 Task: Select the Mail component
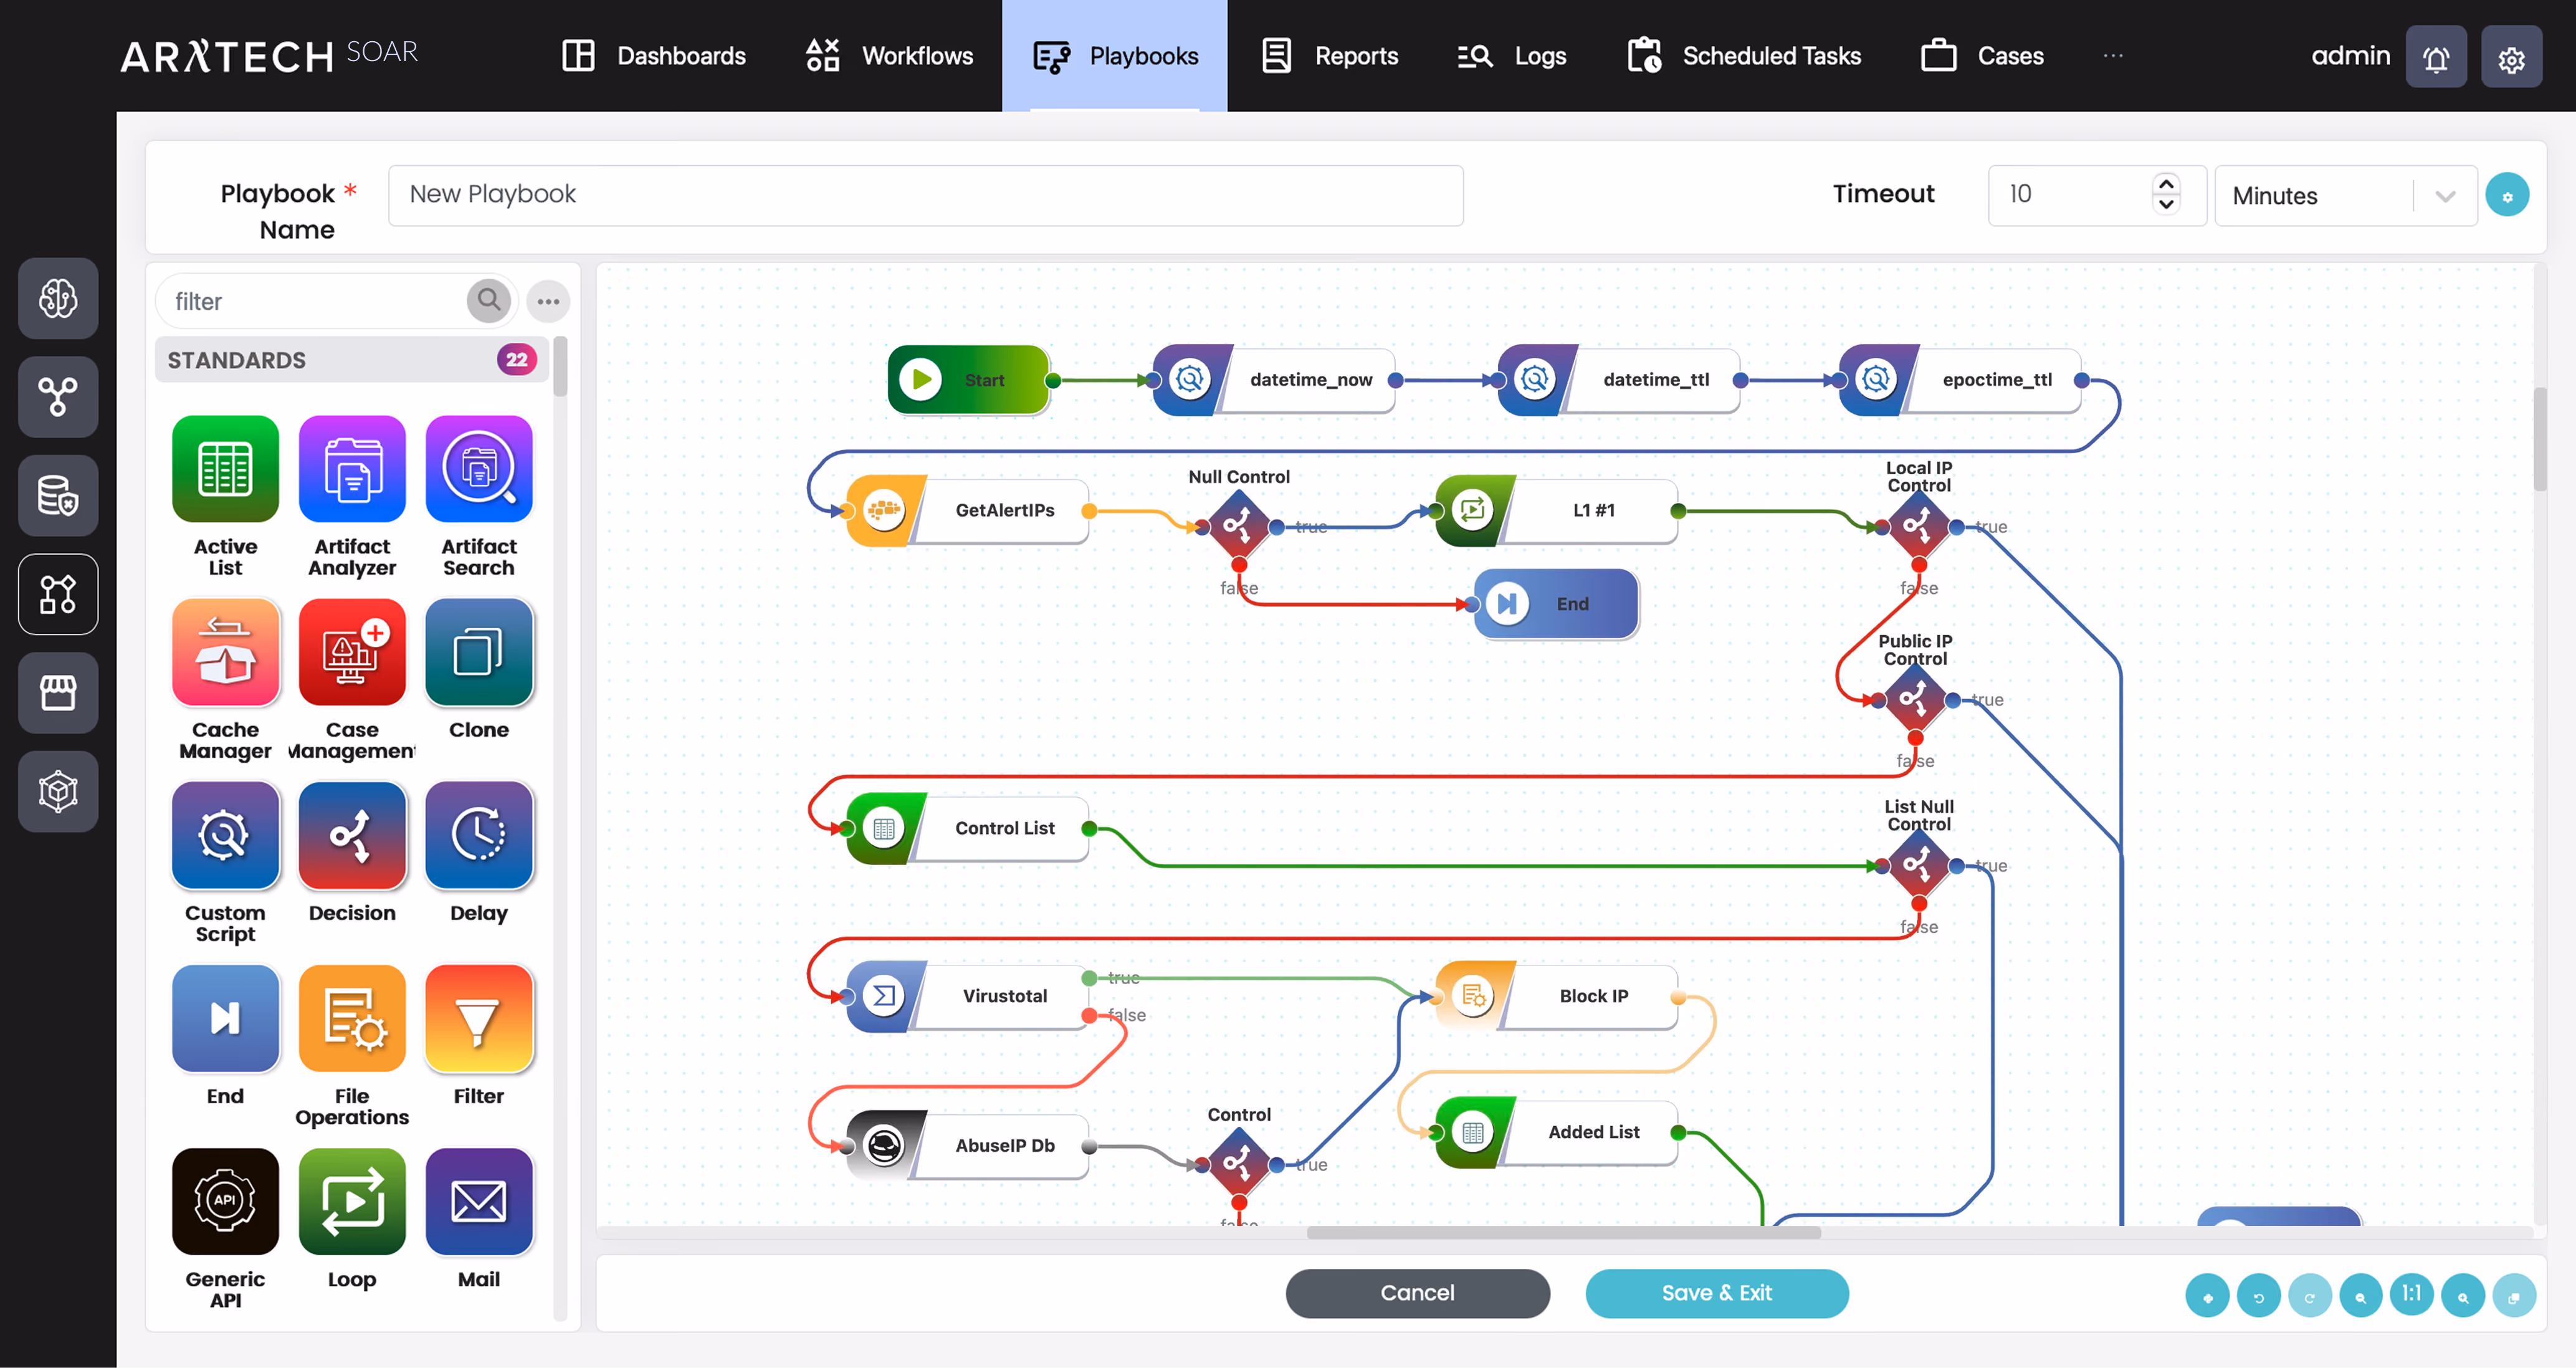[479, 1201]
